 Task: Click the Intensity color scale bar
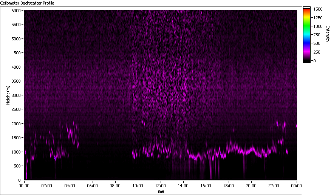click(x=307, y=35)
